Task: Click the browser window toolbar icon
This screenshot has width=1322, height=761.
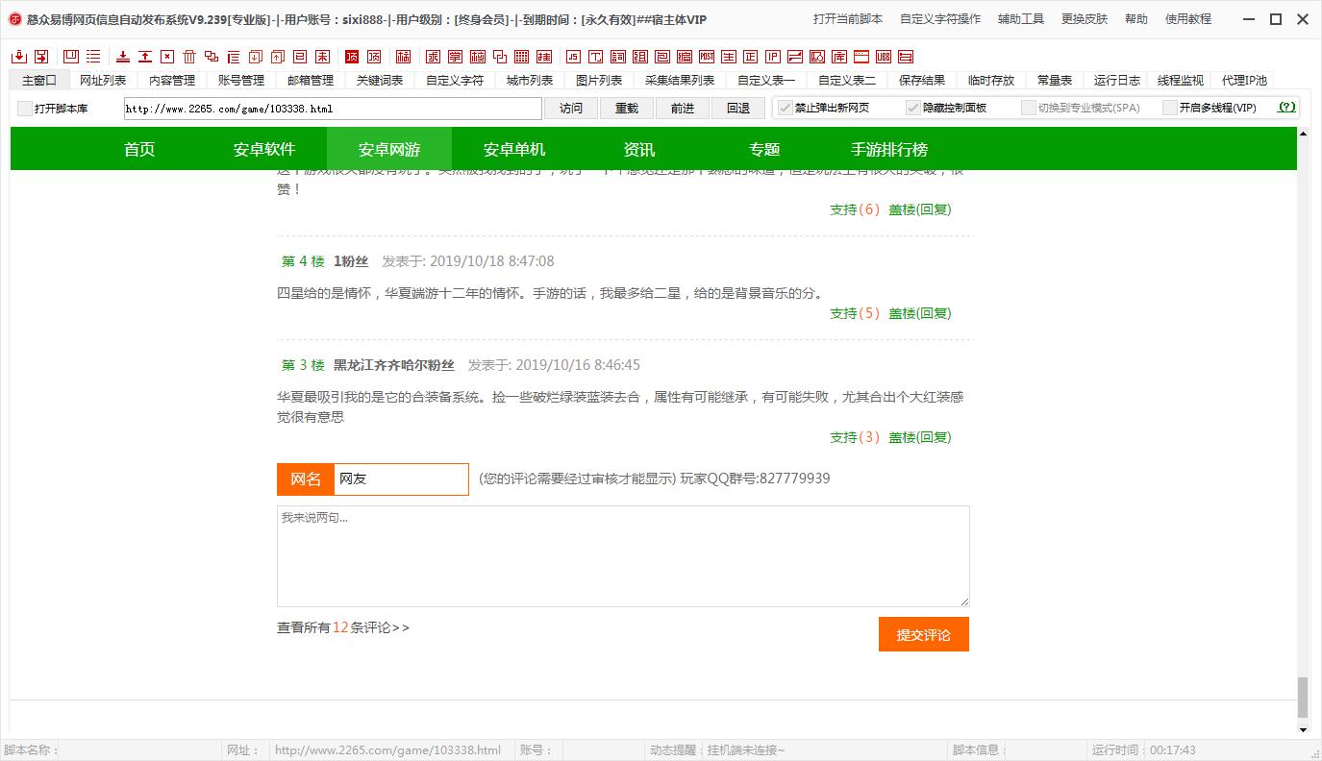Action: 861,57
